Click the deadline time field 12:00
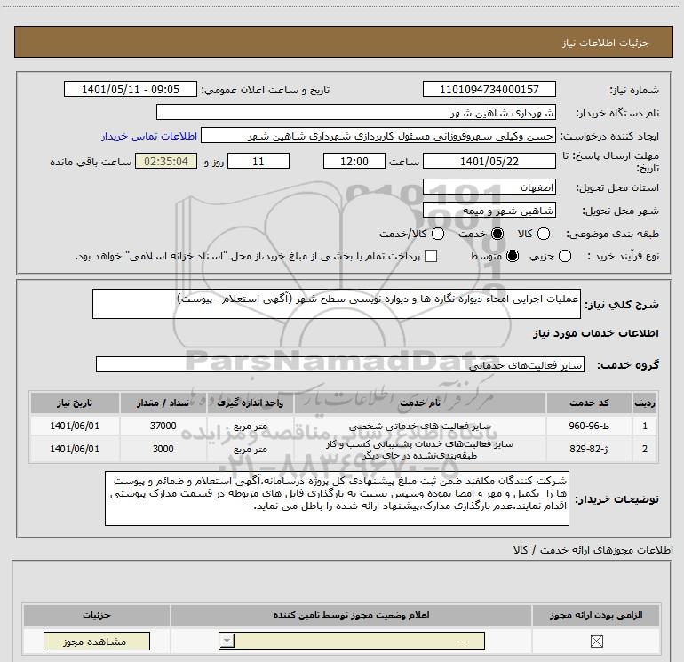Viewport: 684px width, 662px height. [x=354, y=161]
